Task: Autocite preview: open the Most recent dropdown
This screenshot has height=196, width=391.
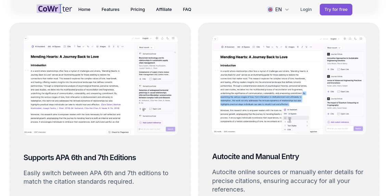Action: click(334, 47)
